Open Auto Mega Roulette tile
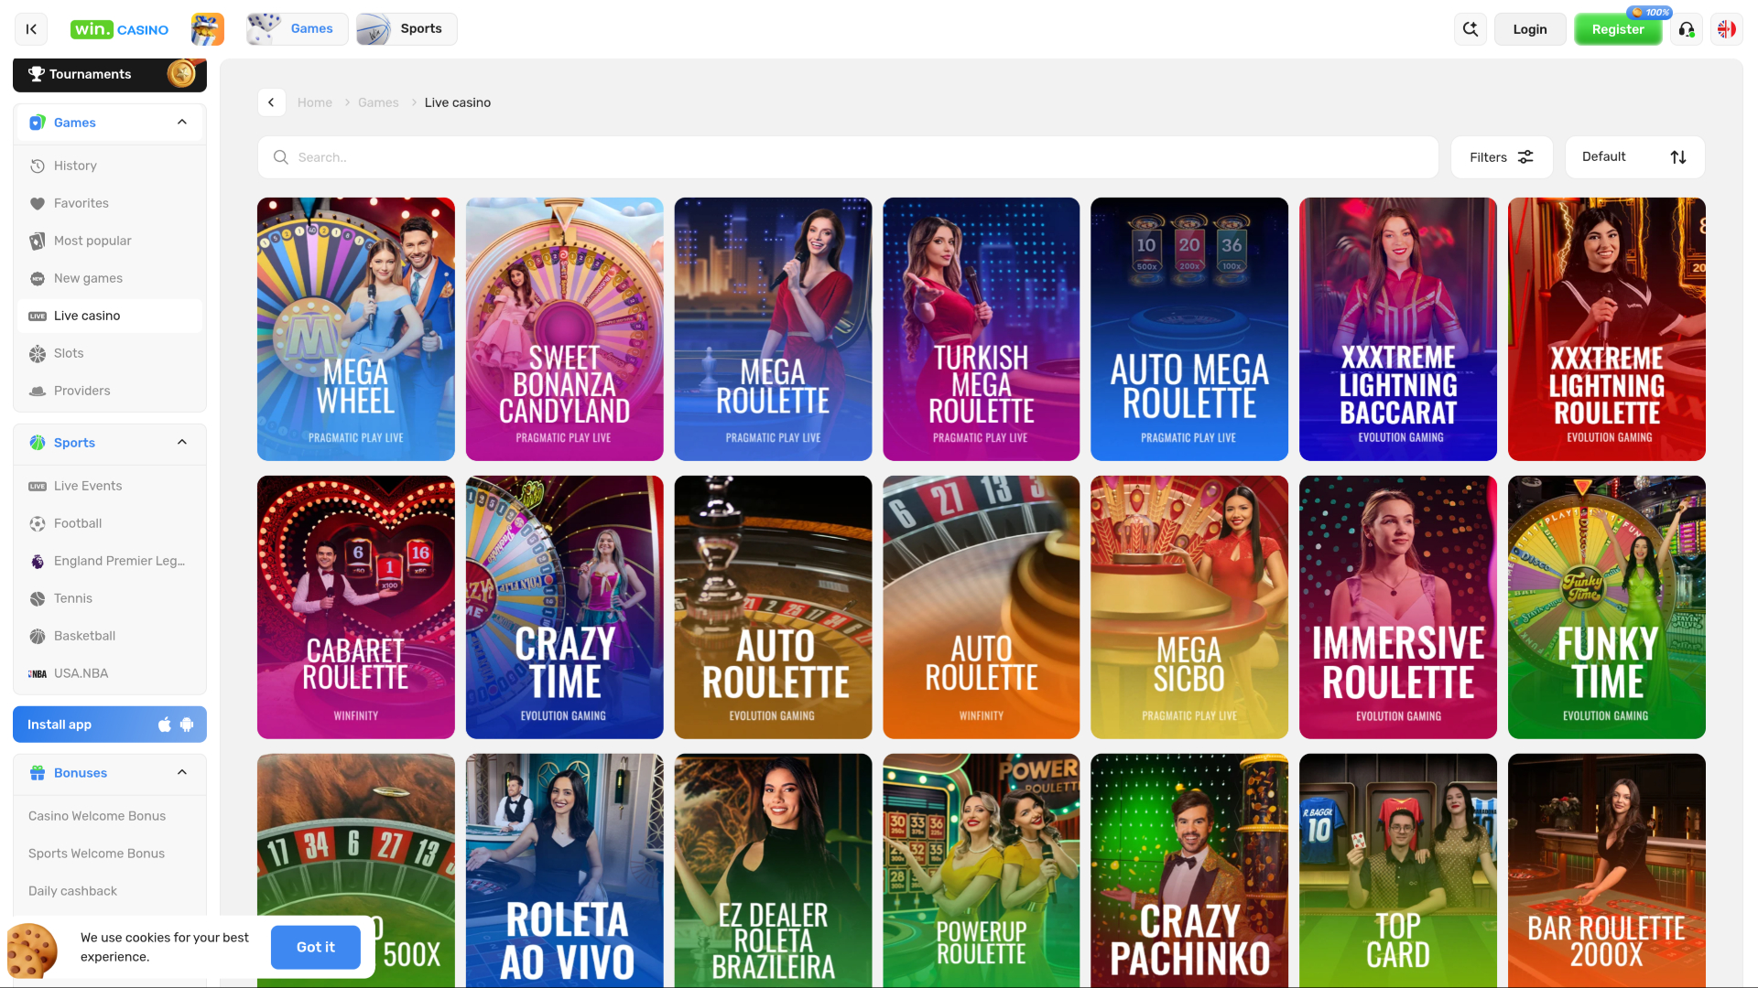The height and width of the screenshot is (988, 1758). point(1189,329)
